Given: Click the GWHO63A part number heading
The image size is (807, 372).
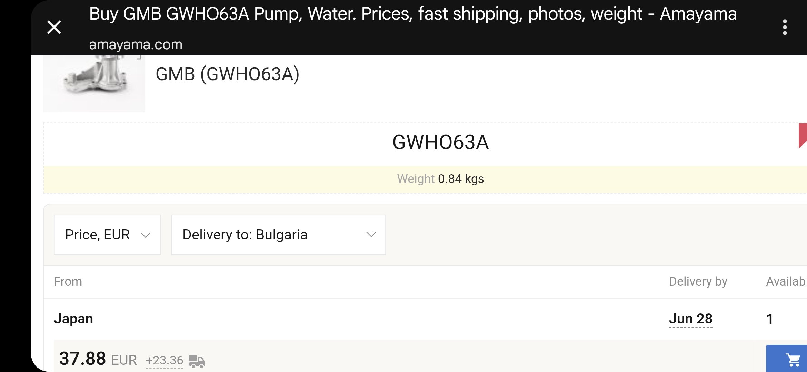Looking at the screenshot, I should pyautogui.click(x=440, y=142).
